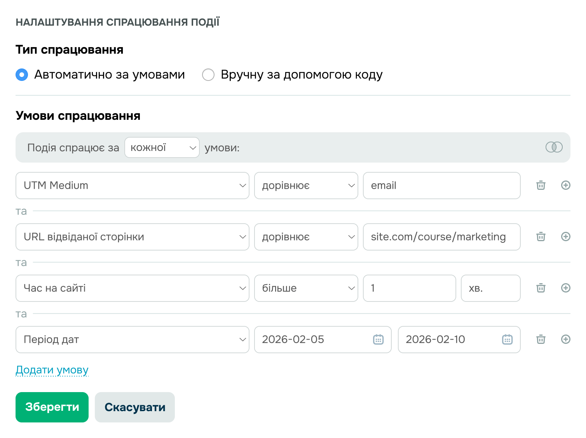
Task: Open the кожної conditions dropdown
Action: [x=162, y=147]
